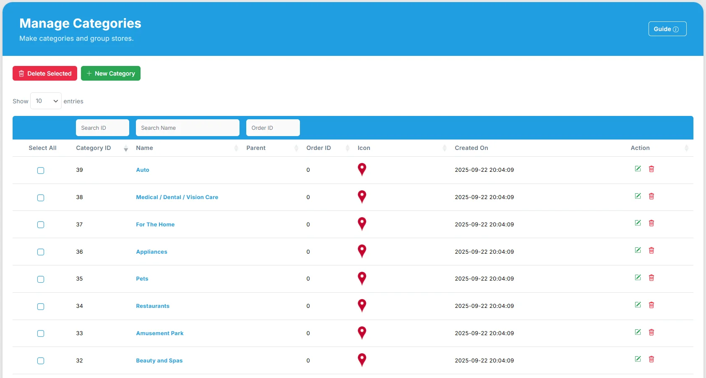
Task: Check the box for category 39 Auto
Action: pyautogui.click(x=41, y=171)
